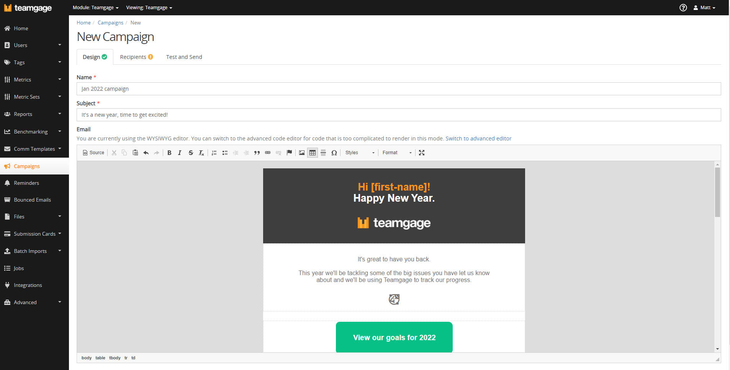Apply Italic formatting
The image size is (730, 370).
point(180,153)
